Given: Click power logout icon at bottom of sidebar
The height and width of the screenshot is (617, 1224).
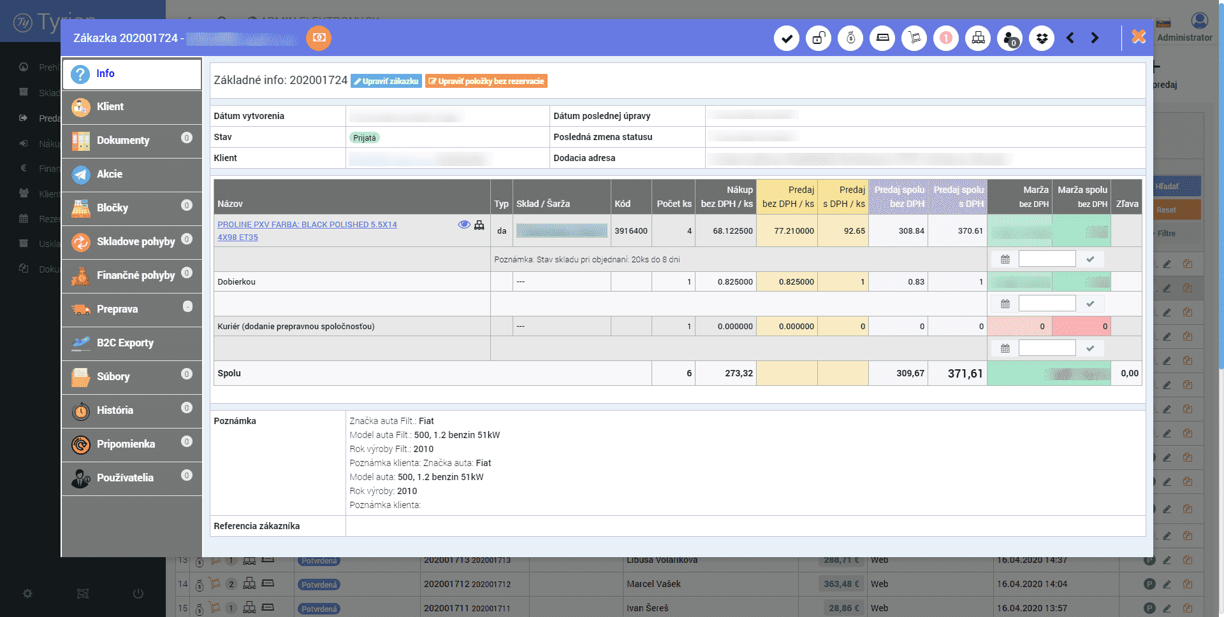Looking at the screenshot, I should 138,593.
